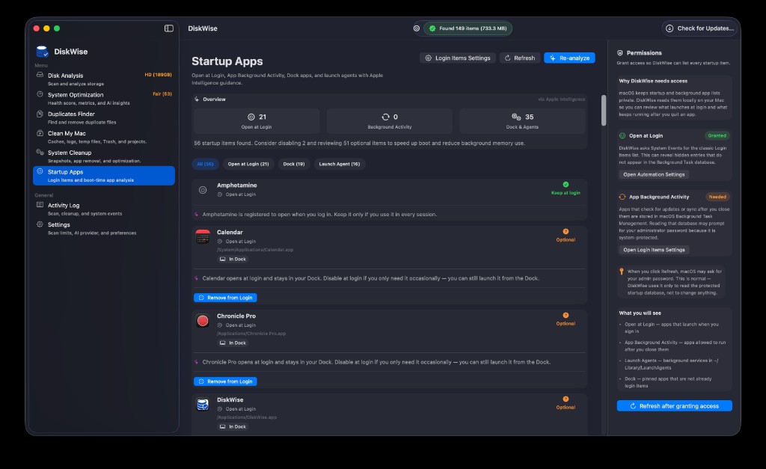The image size is (766, 469).
Task: Click the Chronicle Pro app path text
Action: point(251,334)
